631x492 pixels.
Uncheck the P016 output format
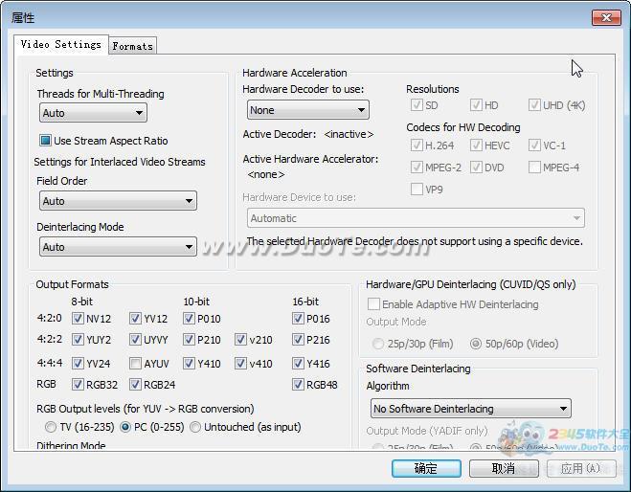click(x=298, y=319)
